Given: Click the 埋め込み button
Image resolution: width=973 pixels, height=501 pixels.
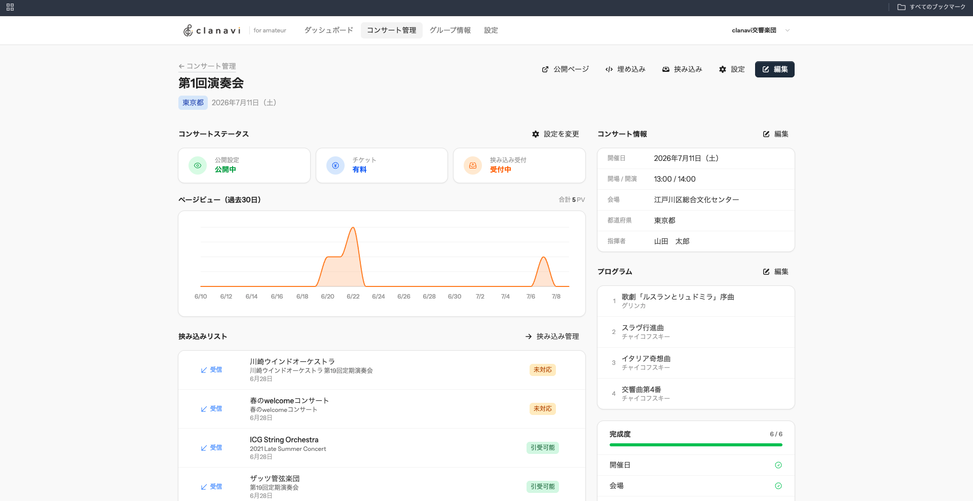Looking at the screenshot, I should (x=625, y=69).
